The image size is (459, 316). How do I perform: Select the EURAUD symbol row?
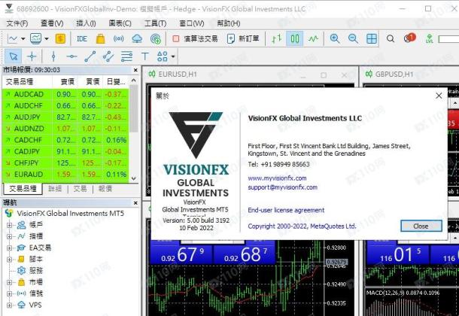tap(65, 175)
